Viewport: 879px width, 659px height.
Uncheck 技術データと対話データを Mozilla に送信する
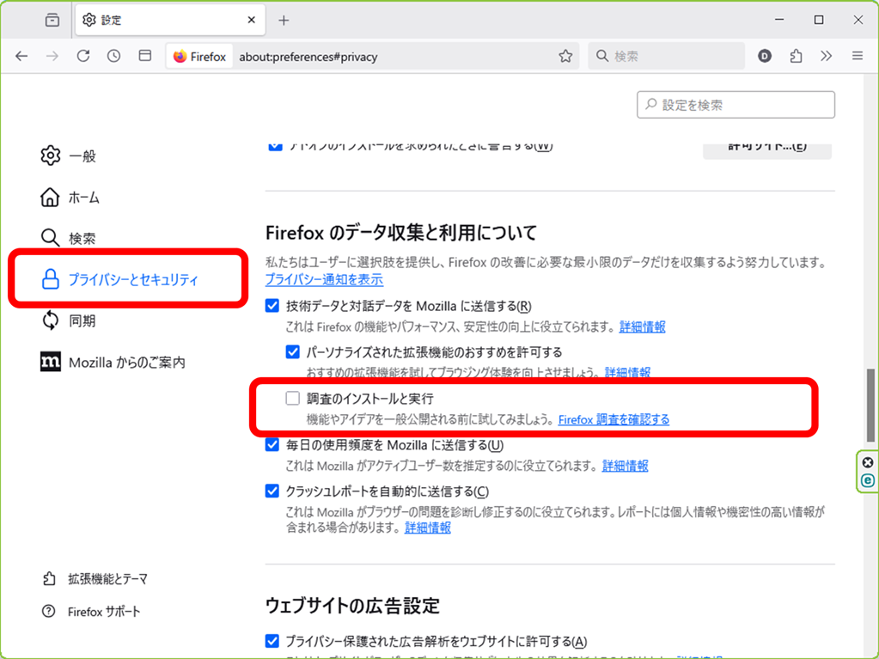(272, 306)
